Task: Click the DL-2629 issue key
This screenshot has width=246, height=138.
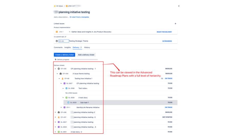Action: tap(73, 103)
